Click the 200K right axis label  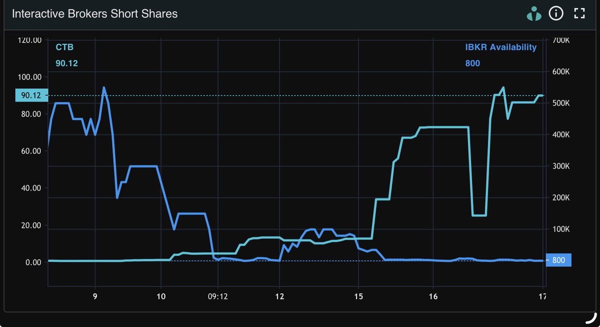click(560, 197)
